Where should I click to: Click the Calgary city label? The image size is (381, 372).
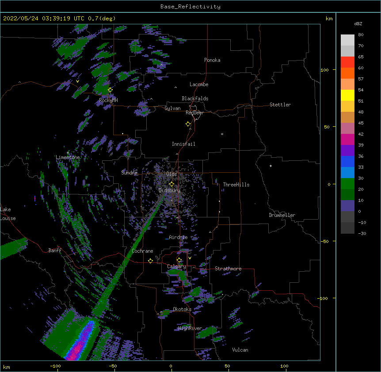177,266
